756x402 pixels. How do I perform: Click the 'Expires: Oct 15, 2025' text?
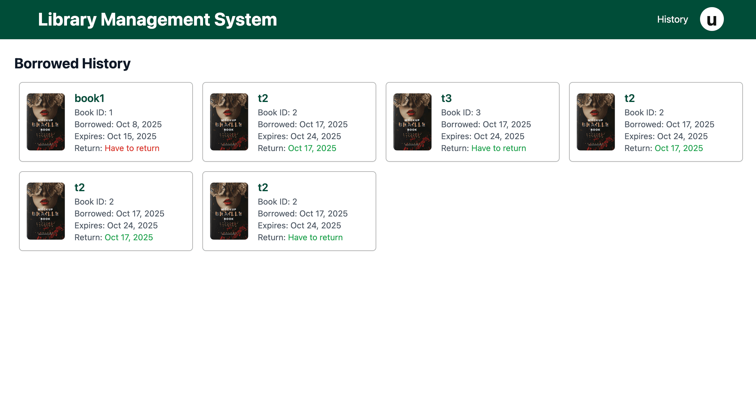pyautogui.click(x=115, y=136)
